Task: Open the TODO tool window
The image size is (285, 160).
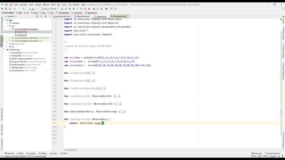Action: [63, 153]
